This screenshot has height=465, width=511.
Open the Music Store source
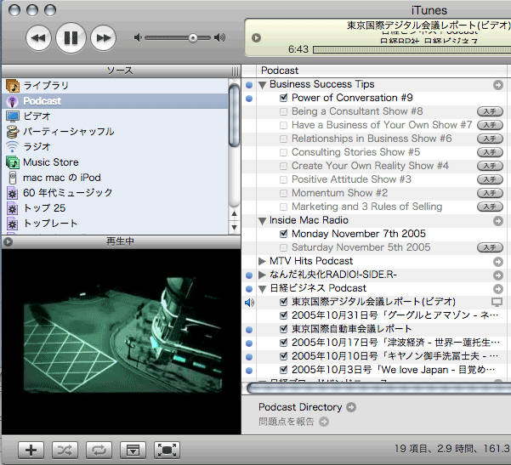50,162
